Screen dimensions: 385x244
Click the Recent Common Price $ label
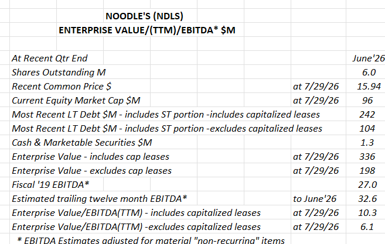(62, 87)
